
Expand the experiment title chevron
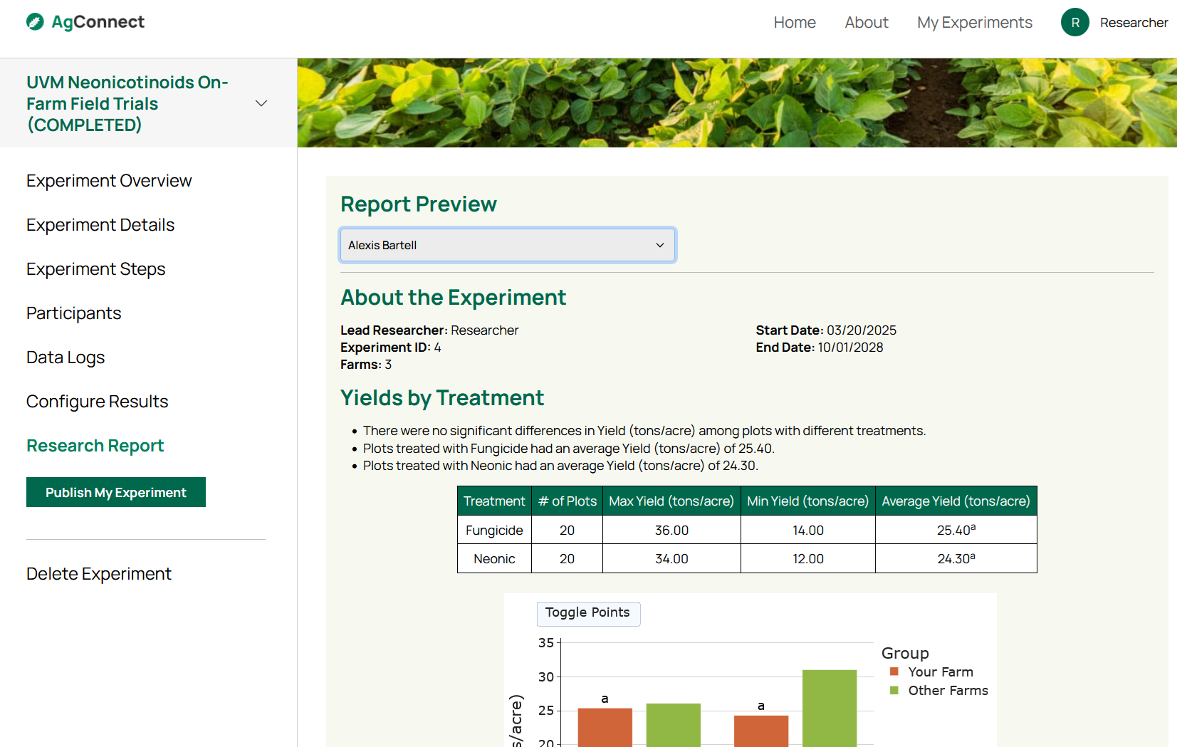click(261, 103)
